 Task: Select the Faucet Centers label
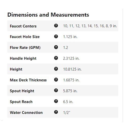pyautogui.click(x=23, y=26)
